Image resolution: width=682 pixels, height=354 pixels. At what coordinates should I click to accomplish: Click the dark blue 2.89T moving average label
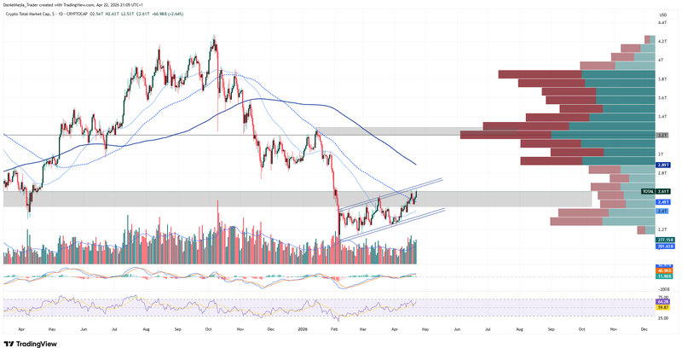(662, 164)
